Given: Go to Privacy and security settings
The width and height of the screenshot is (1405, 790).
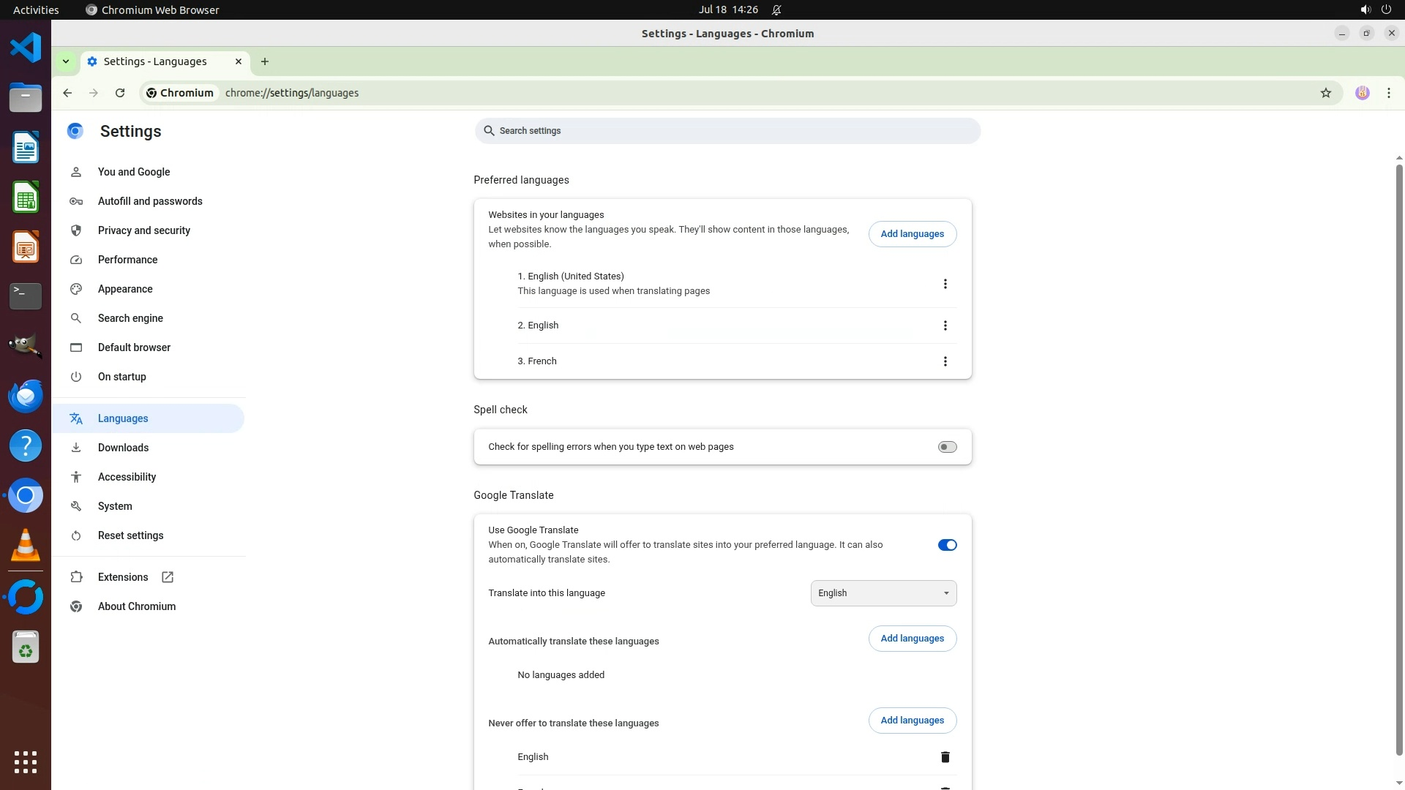Looking at the screenshot, I should coord(144,230).
